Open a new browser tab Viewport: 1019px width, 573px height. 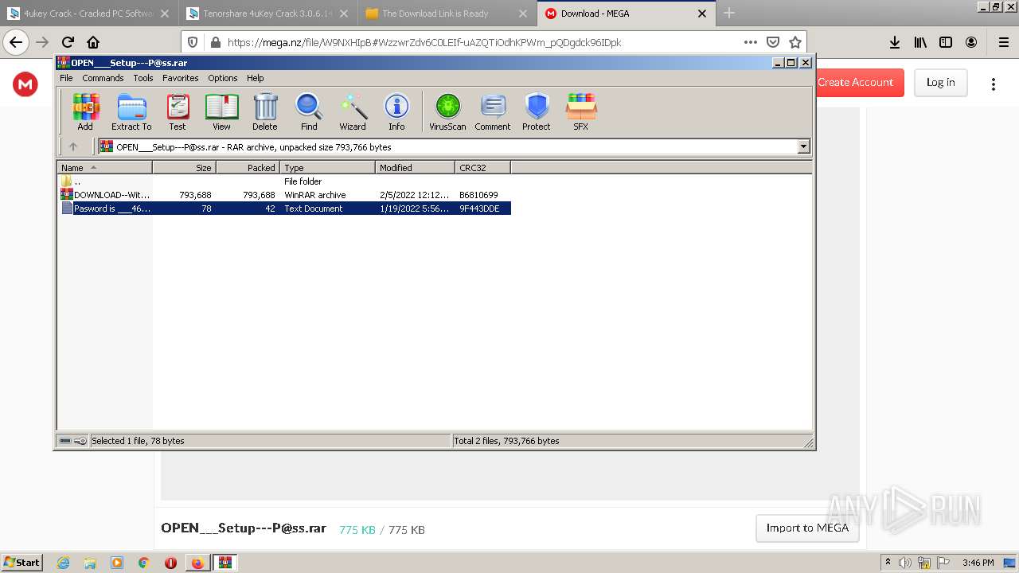(729, 14)
